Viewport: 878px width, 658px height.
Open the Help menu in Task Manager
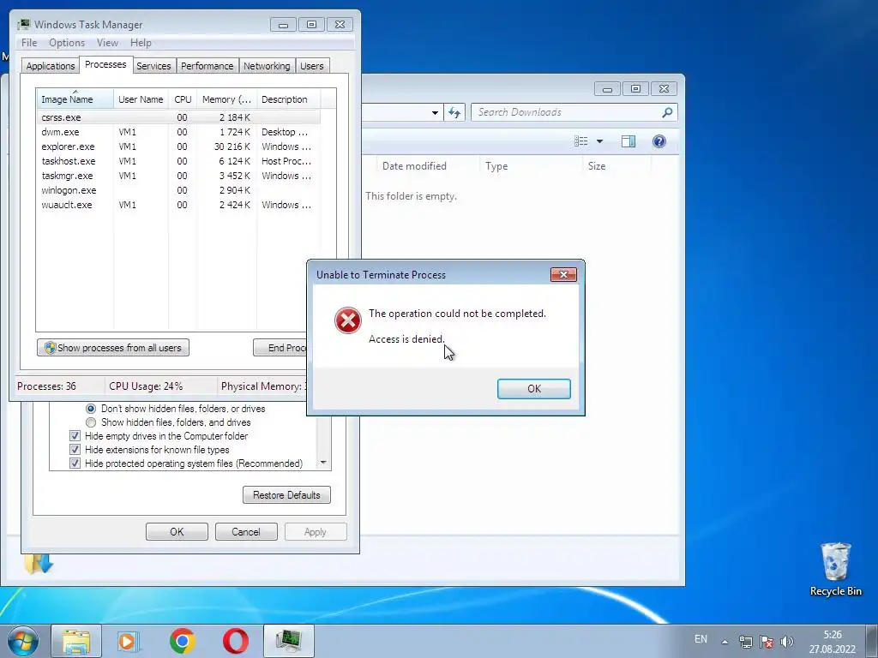(141, 43)
